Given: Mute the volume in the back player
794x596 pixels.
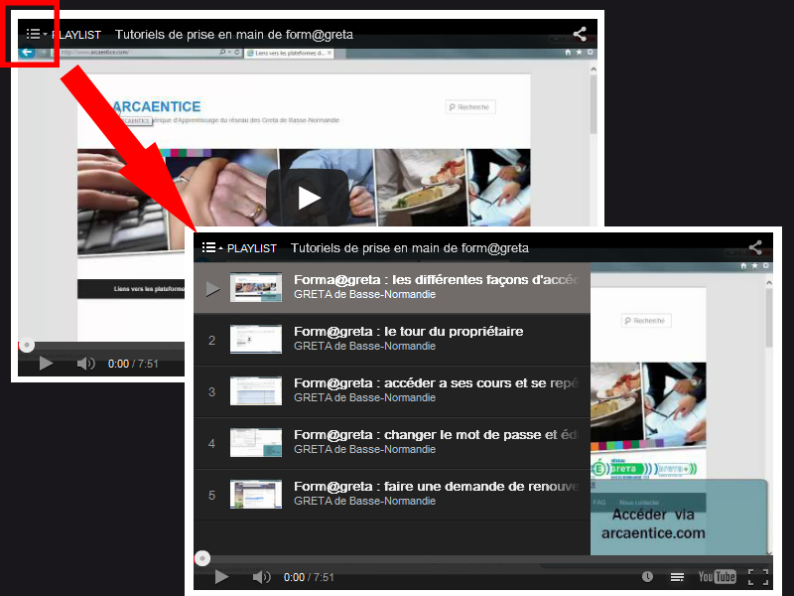Looking at the screenshot, I should (x=85, y=364).
